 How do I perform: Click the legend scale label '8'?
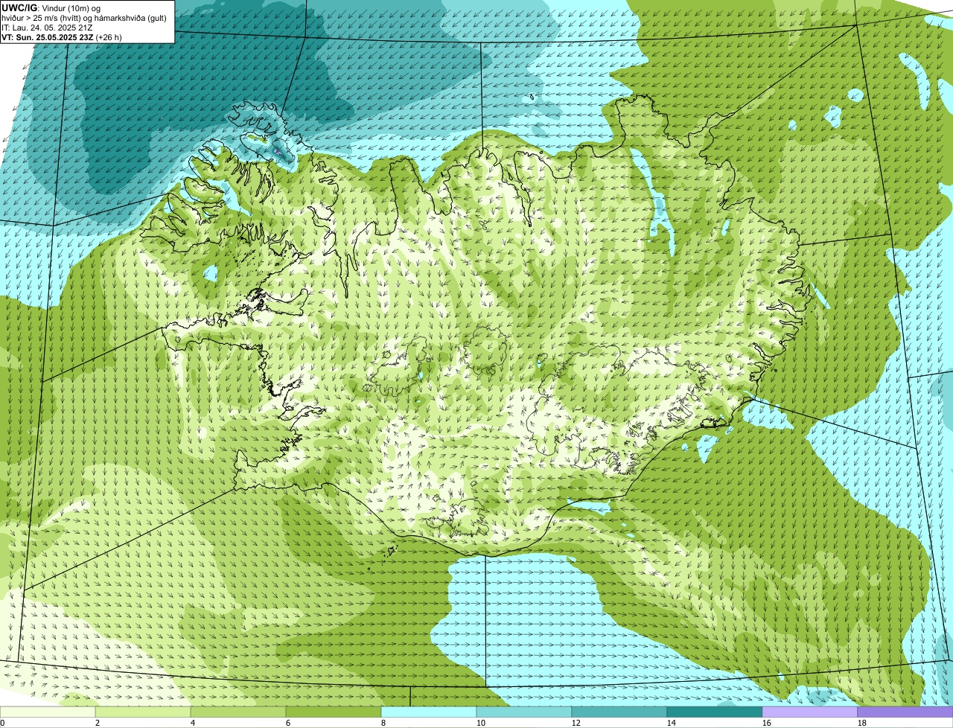pos(383,723)
